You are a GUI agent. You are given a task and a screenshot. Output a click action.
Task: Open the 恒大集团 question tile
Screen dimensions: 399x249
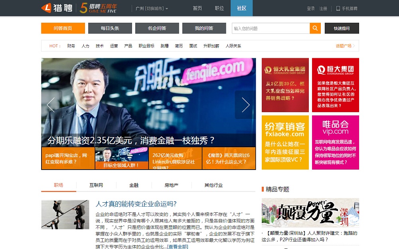(336, 85)
